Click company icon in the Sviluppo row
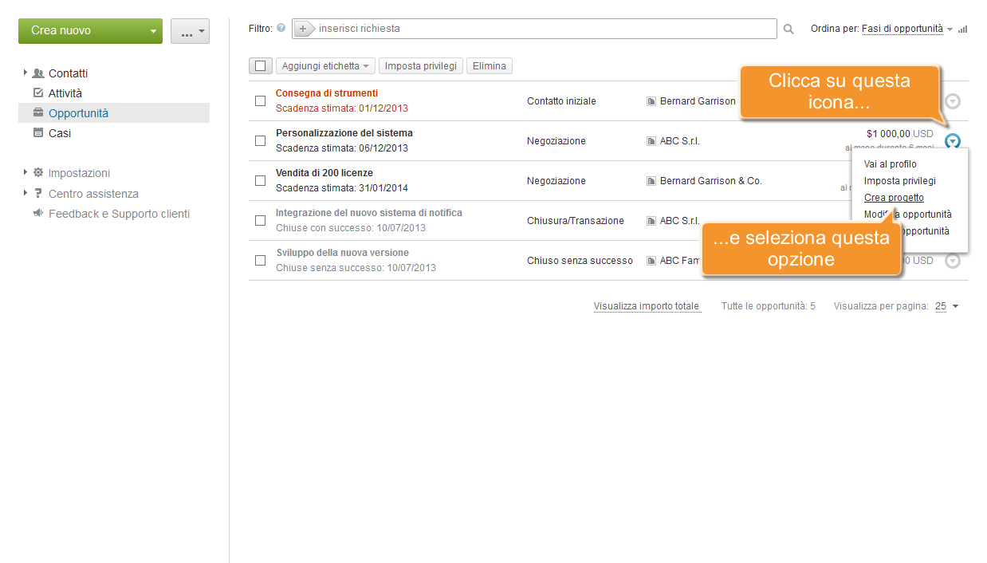 tap(651, 261)
